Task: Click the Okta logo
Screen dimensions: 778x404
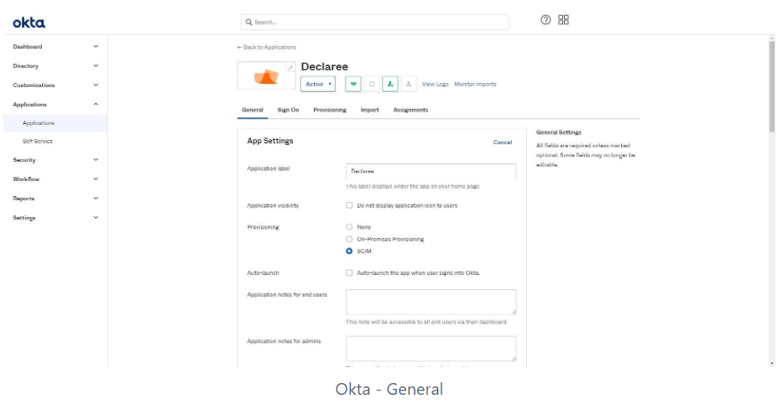Action: click(x=29, y=22)
